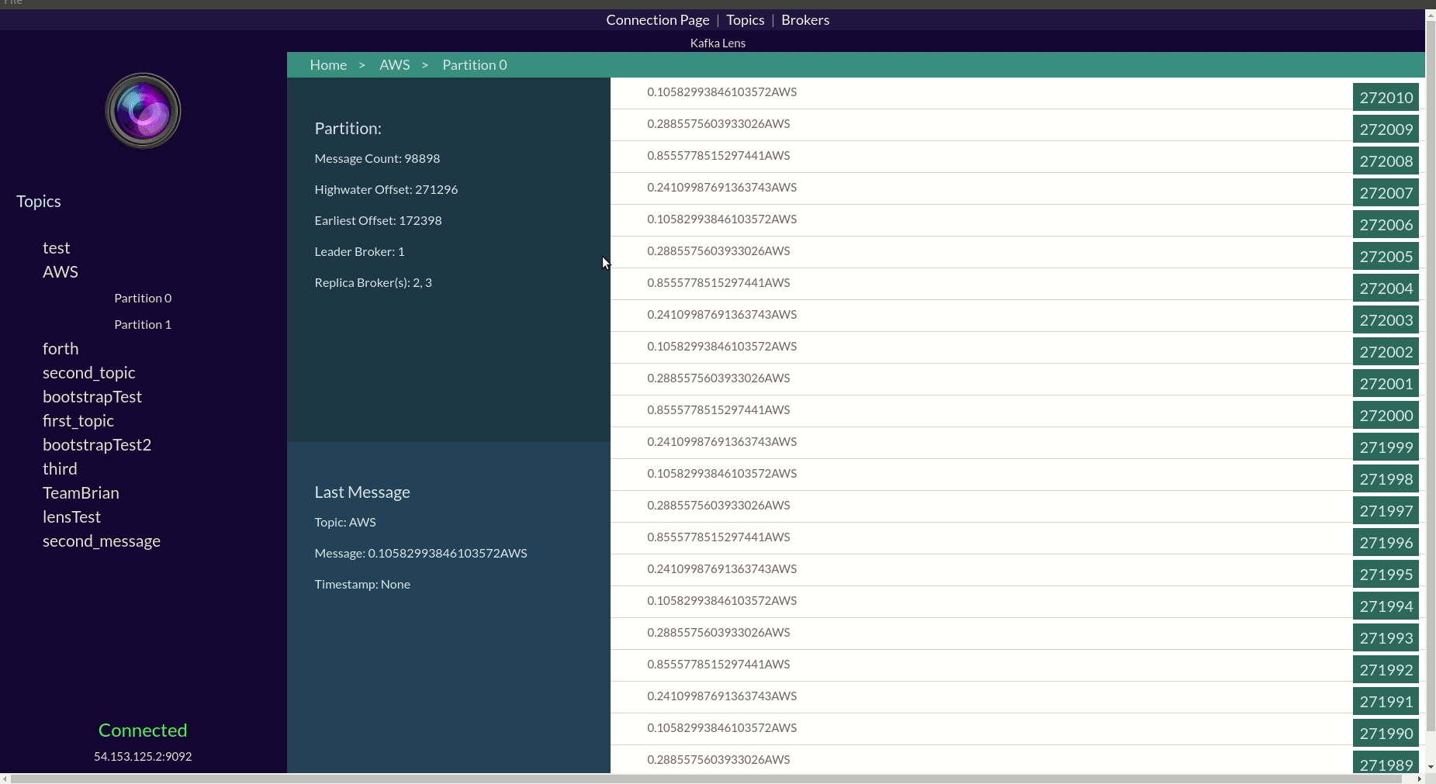Screen dimensions: 1436x784
Task: Open the Connection Page link
Action: (658, 20)
